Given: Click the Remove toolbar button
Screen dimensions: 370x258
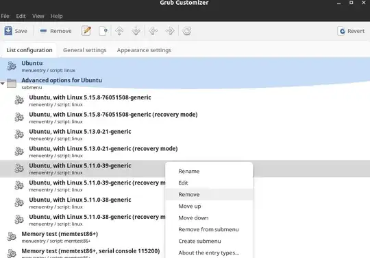Looking at the screenshot, I should pos(56,31).
